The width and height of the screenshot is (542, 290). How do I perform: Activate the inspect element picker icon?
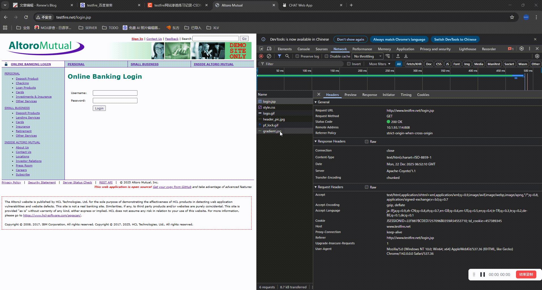pyautogui.click(x=261, y=49)
